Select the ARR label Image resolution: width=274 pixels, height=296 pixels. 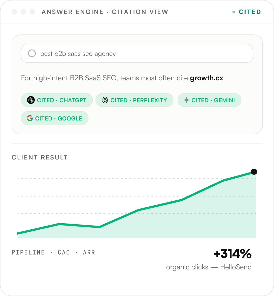(x=89, y=252)
